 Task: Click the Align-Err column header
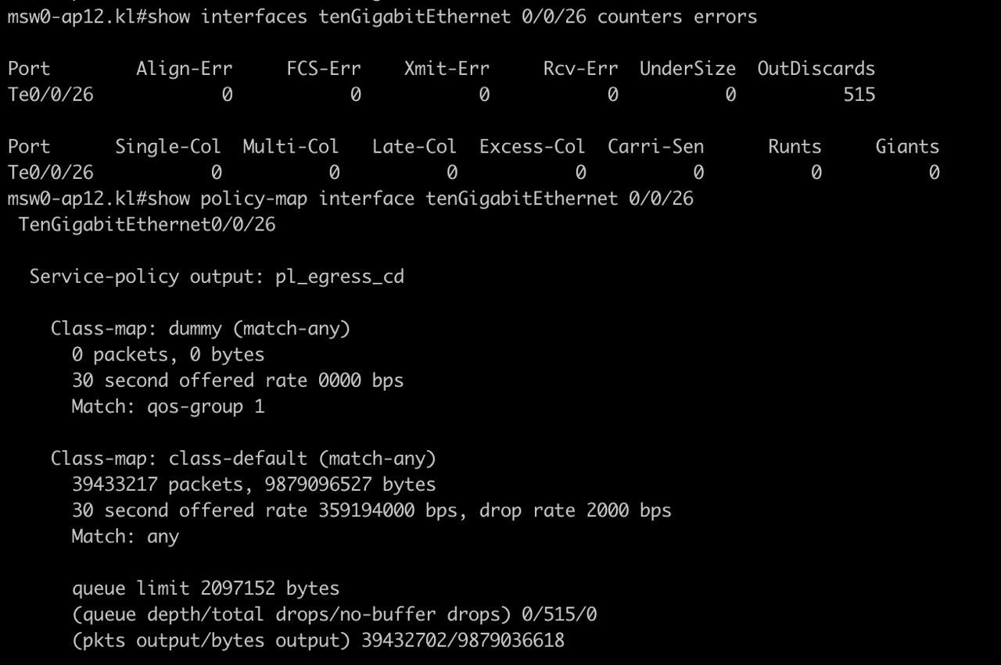(184, 69)
